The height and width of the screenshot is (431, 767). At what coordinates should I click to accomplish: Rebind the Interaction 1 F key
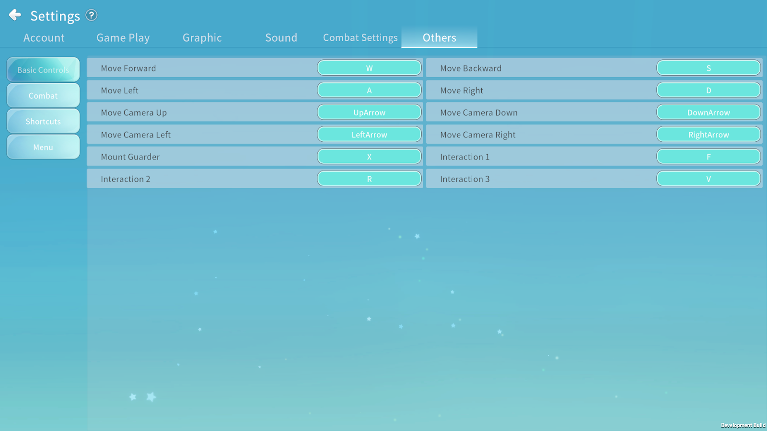[708, 157]
